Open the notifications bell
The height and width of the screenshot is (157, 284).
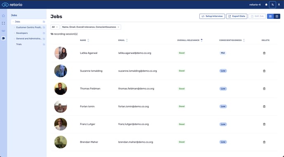[x=266, y=5]
